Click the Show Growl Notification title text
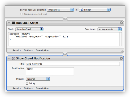The height and width of the screenshot is (97, 130). tap(33, 58)
